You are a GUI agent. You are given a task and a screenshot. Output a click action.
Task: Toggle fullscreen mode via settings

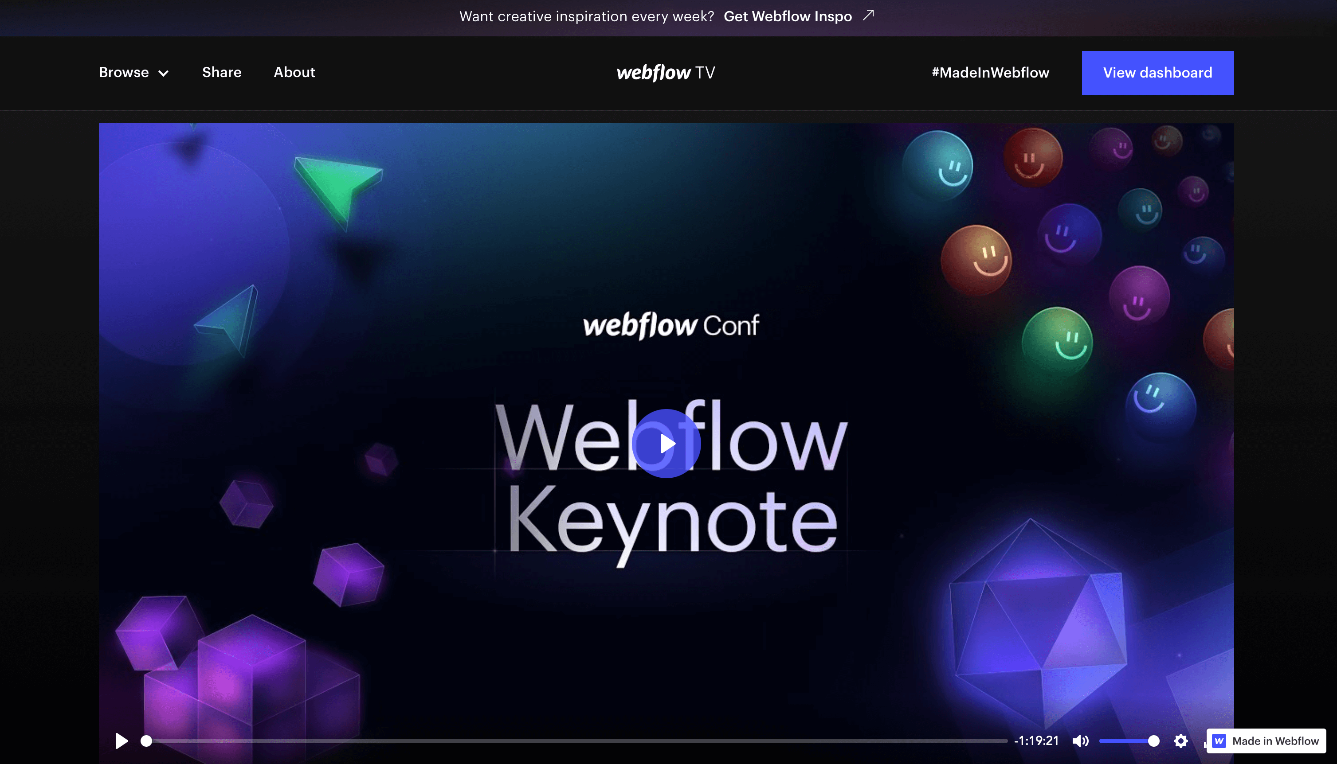(x=1182, y=741)
